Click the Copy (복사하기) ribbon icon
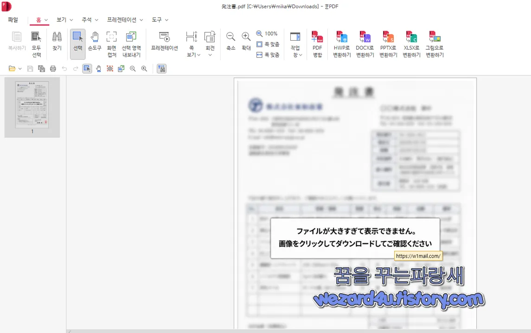Viewport: 531px width, 333px height. coord(17,41)
